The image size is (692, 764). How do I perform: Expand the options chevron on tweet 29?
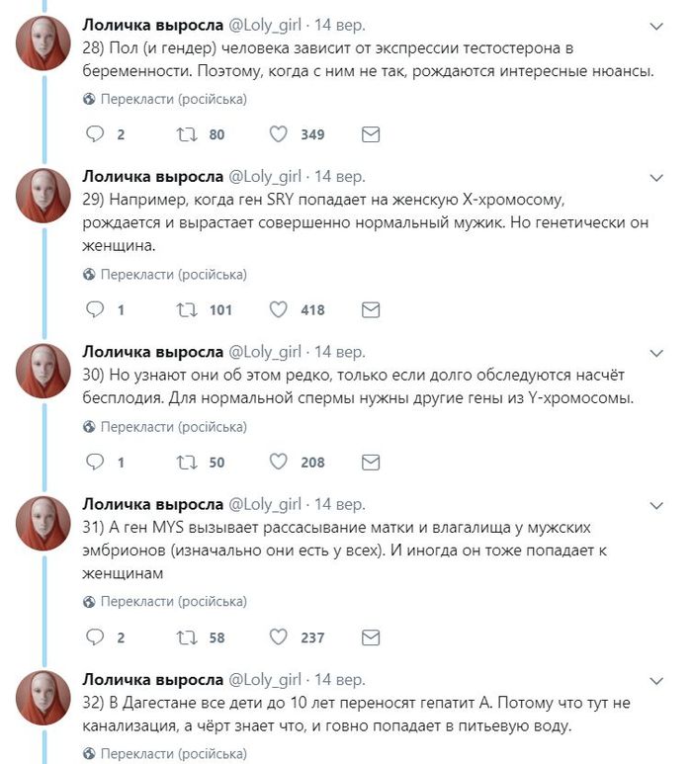[x=656, y=178]
